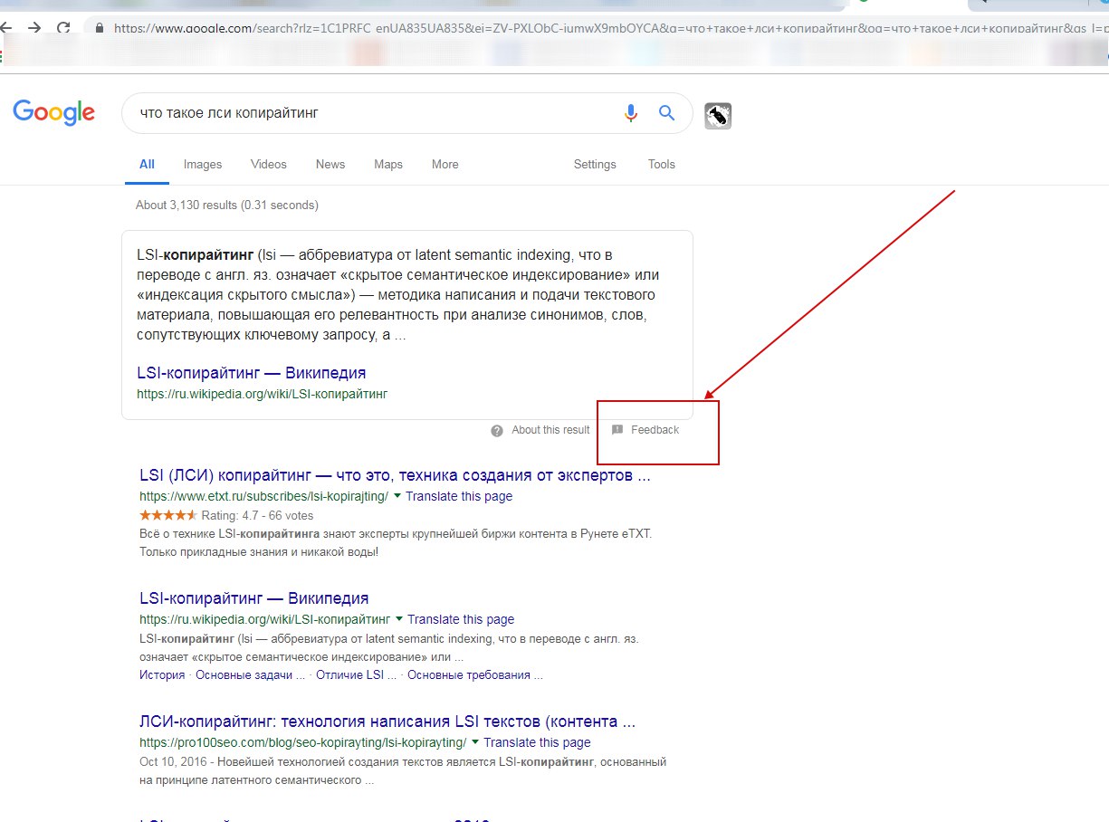Open Основные задачи sitelink
Viewport: 1109px width, 822px height.
250,674
